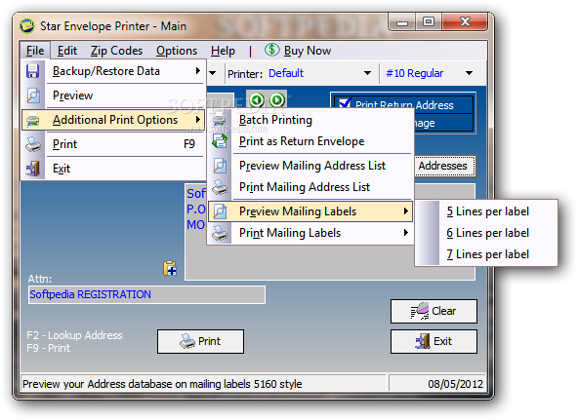Viewport: 578px width, 420px height.
Task: Click the green previous record arrow
Action: click(257, 99)
